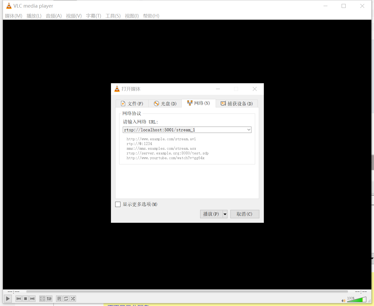Expand the 播放 button dropdown arrow

[x=225, y=214]
